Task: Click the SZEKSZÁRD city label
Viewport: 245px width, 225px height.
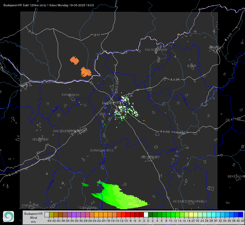Action: 88,208
